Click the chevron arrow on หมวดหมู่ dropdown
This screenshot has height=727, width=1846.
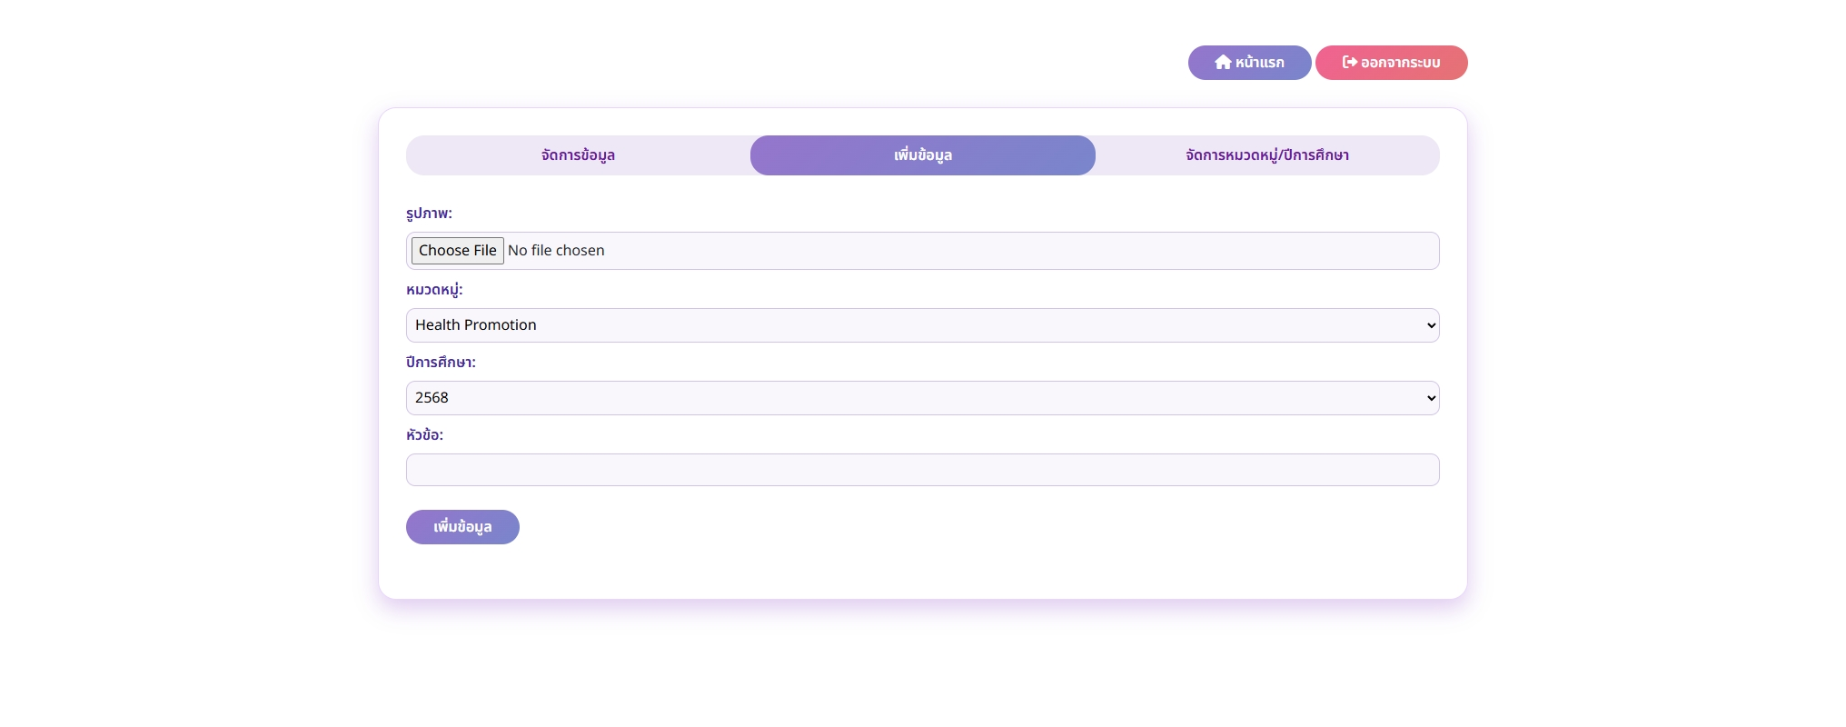1431,325
